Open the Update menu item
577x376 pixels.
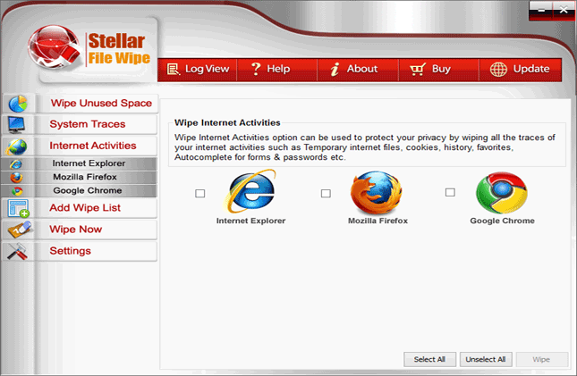click(x=521, y=69)
